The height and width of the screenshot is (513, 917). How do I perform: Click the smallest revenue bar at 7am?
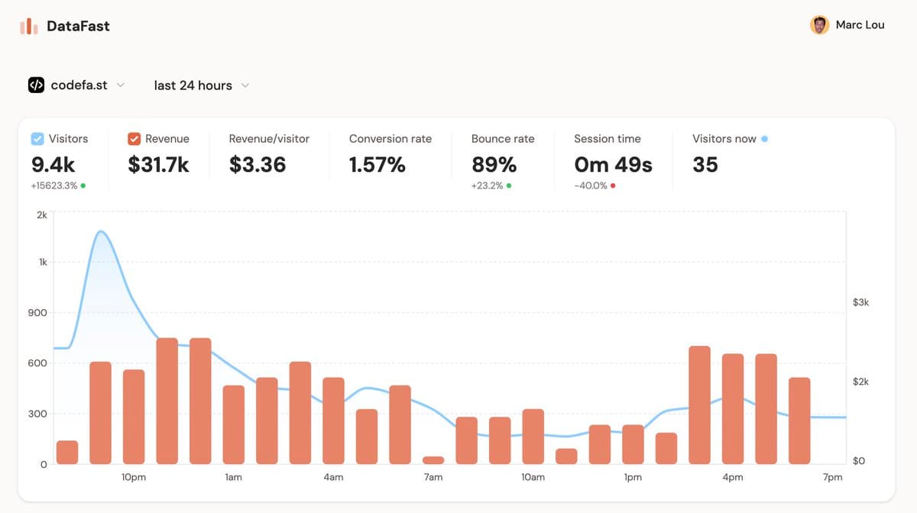(x=433, y=460)
